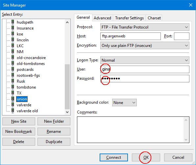Select the valverde site entry

(24, 105)
